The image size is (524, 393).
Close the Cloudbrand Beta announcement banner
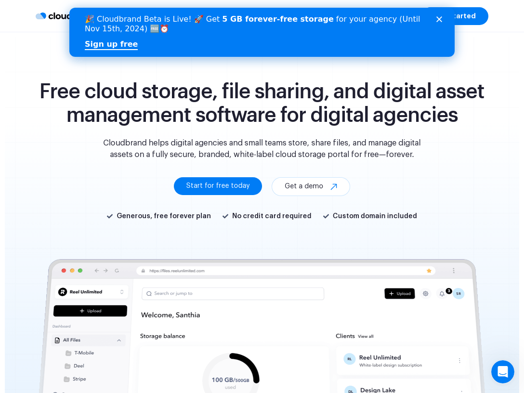439,19
